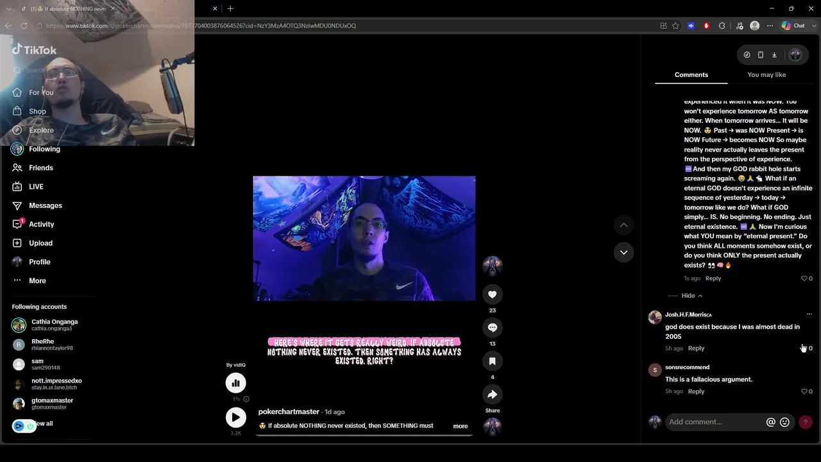Reply to the sonsrecommend comment
Screen dimensions: 821x462
click(x=696, y=391)
